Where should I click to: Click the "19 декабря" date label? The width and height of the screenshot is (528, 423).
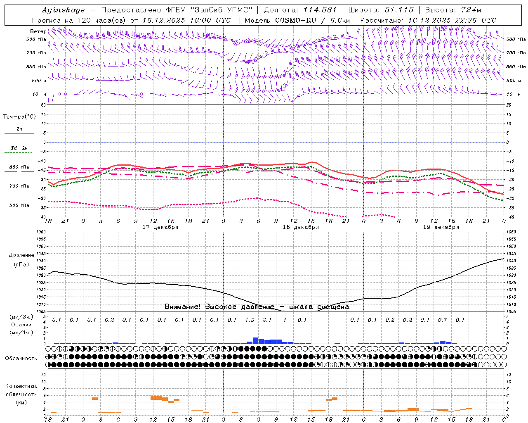point(441,227)
